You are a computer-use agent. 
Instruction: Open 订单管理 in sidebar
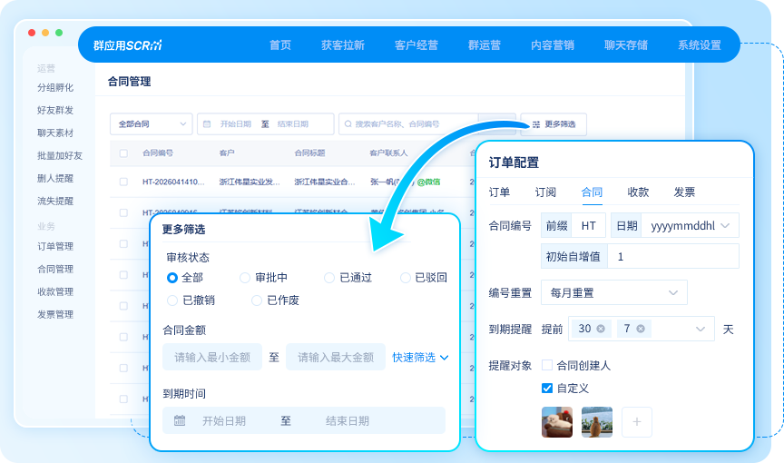(55, 246)
